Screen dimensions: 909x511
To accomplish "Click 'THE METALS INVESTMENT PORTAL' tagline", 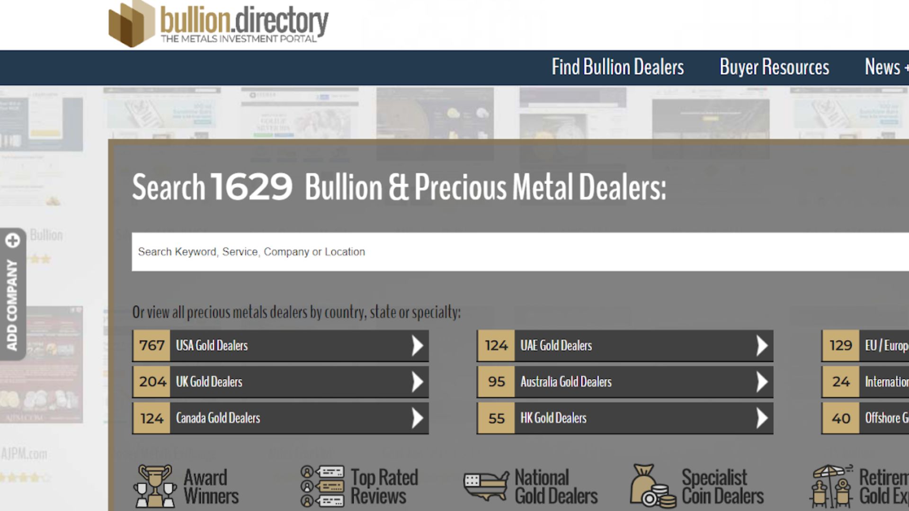I will coord(239,39).
